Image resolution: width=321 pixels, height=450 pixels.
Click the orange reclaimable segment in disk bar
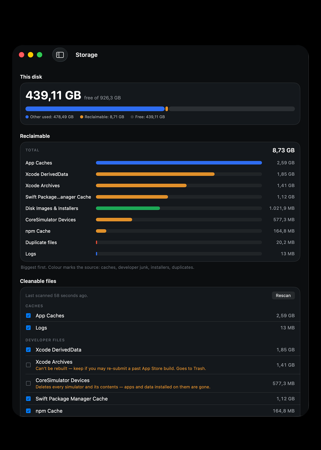pyautogui.click(x=167, y=109)
